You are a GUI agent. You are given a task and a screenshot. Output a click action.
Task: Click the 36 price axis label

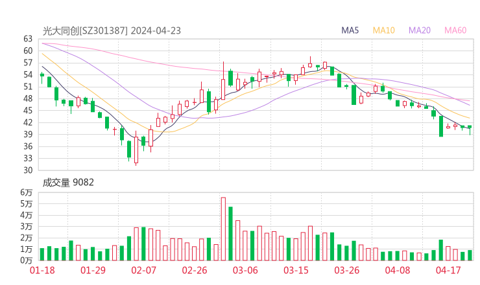point(28,146)
